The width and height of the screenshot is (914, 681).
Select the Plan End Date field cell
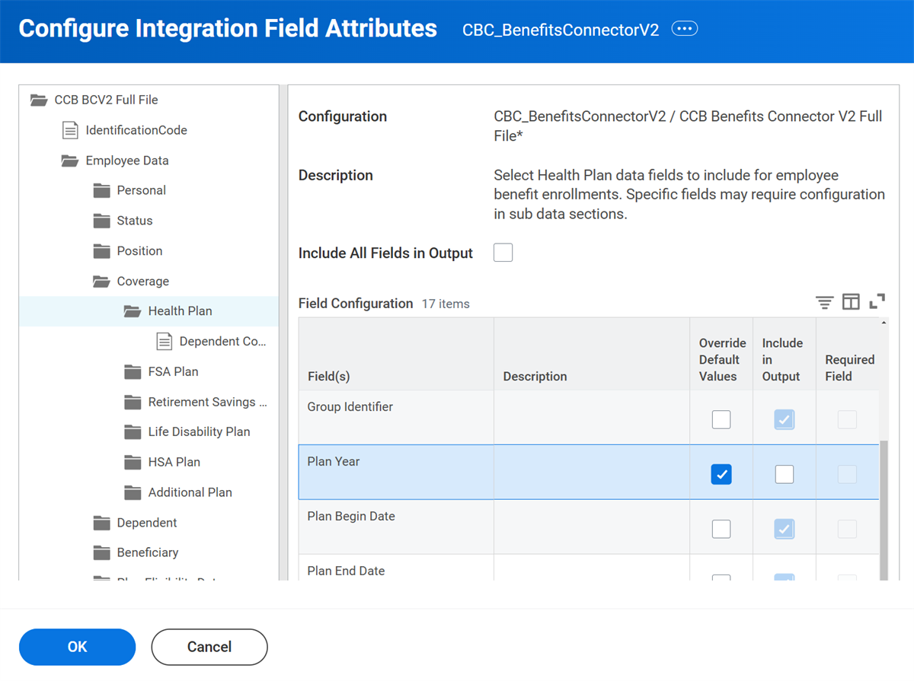pyautogui.click(x=396, y=568)
